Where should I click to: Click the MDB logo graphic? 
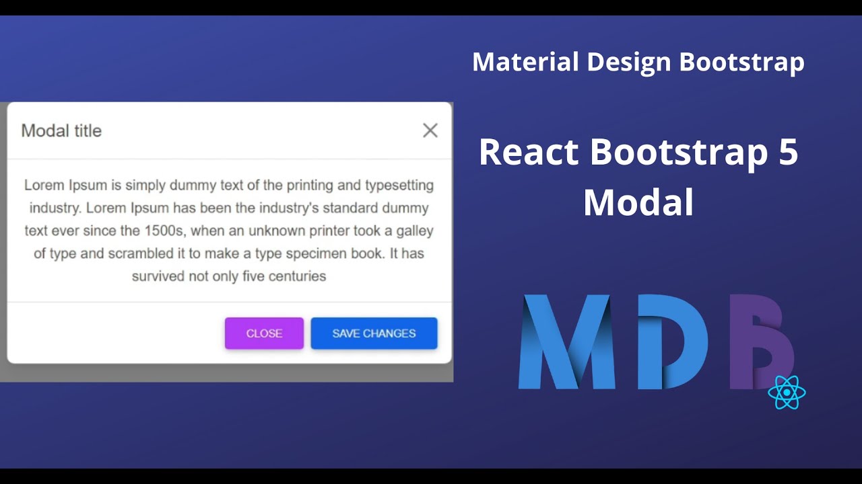657,342
